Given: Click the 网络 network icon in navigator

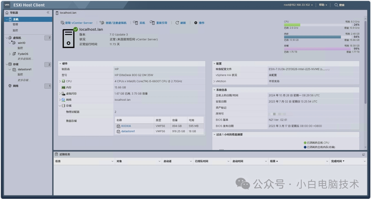Looking at the screenshot, I should point(10,86).
